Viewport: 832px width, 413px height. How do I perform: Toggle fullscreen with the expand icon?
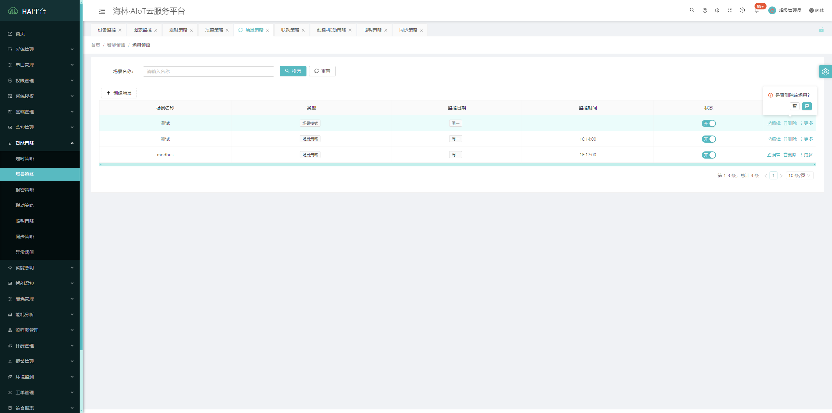(730, 10)
